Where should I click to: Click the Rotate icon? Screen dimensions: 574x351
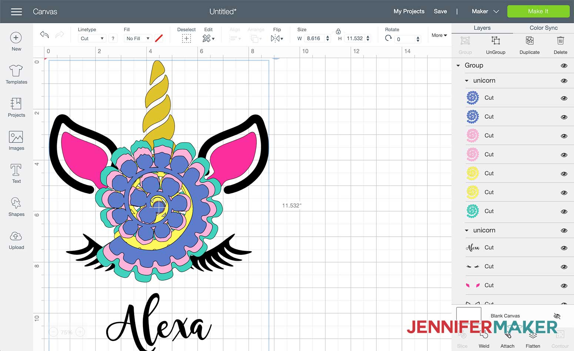388,38
